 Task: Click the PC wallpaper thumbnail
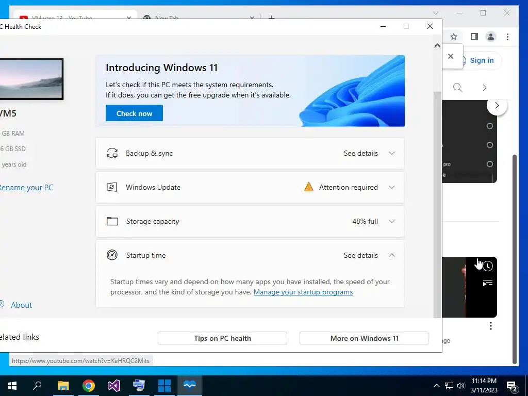[x=31, y=79]
